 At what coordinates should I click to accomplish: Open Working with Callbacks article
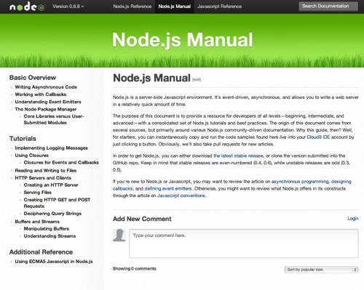pyautogui.click(x=41, y=94)
